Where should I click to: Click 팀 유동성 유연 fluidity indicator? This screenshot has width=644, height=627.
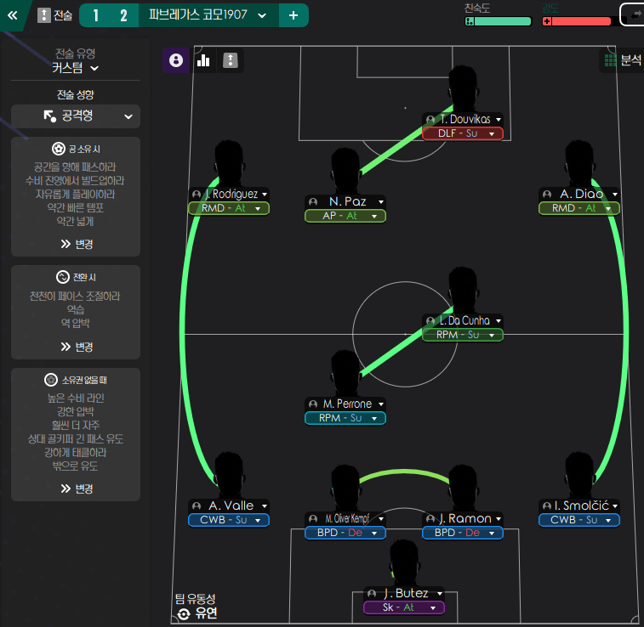[197, 607]
